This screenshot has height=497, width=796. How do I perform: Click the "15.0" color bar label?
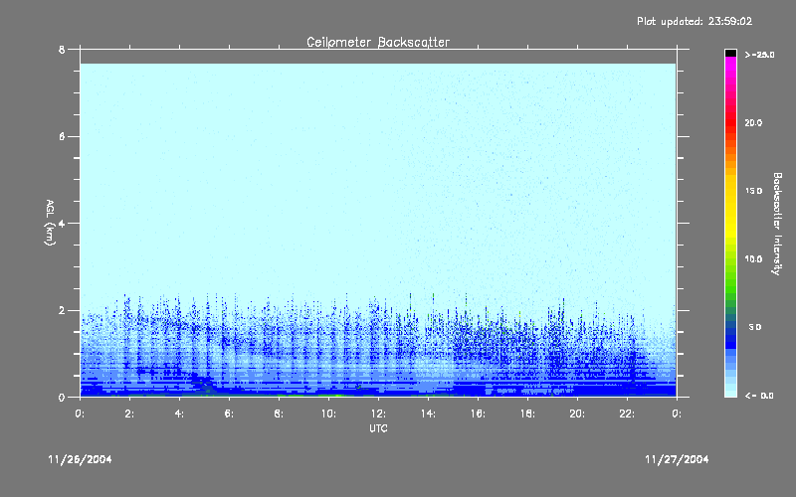point(753,191)
